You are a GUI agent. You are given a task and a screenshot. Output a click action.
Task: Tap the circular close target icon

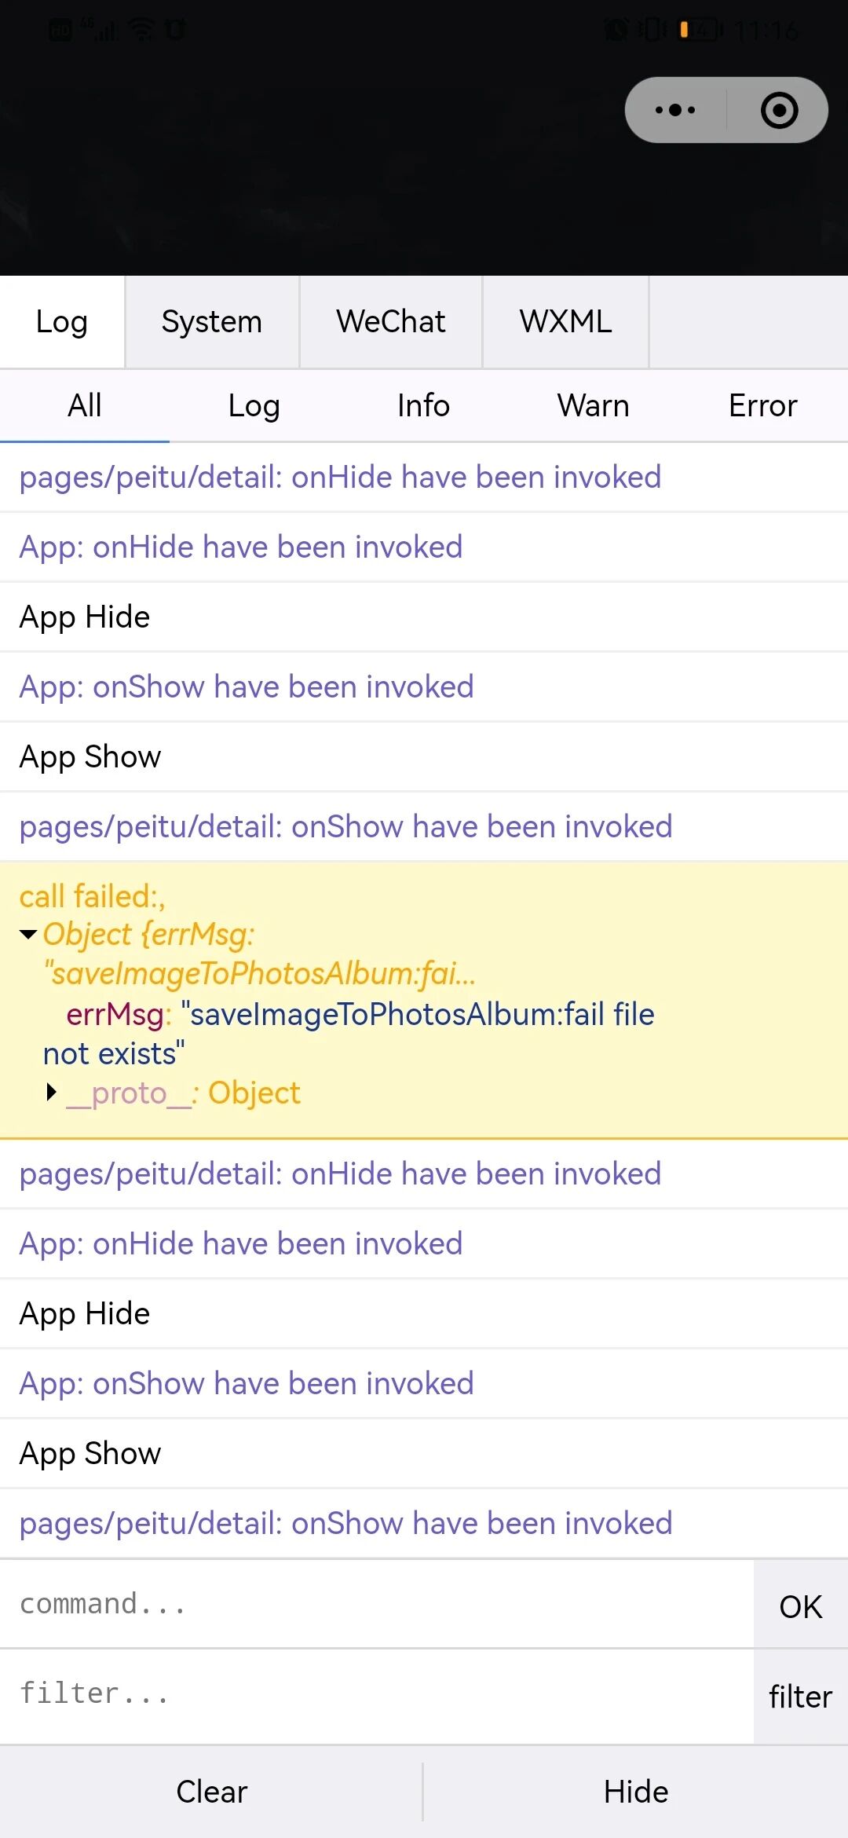(x=779, y=110)
